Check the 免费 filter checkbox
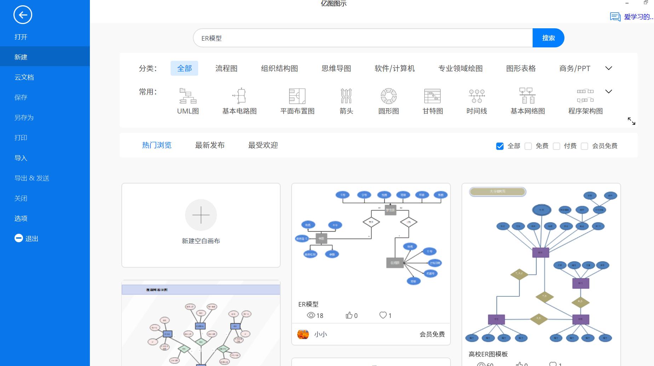 [x=529, y=146]
